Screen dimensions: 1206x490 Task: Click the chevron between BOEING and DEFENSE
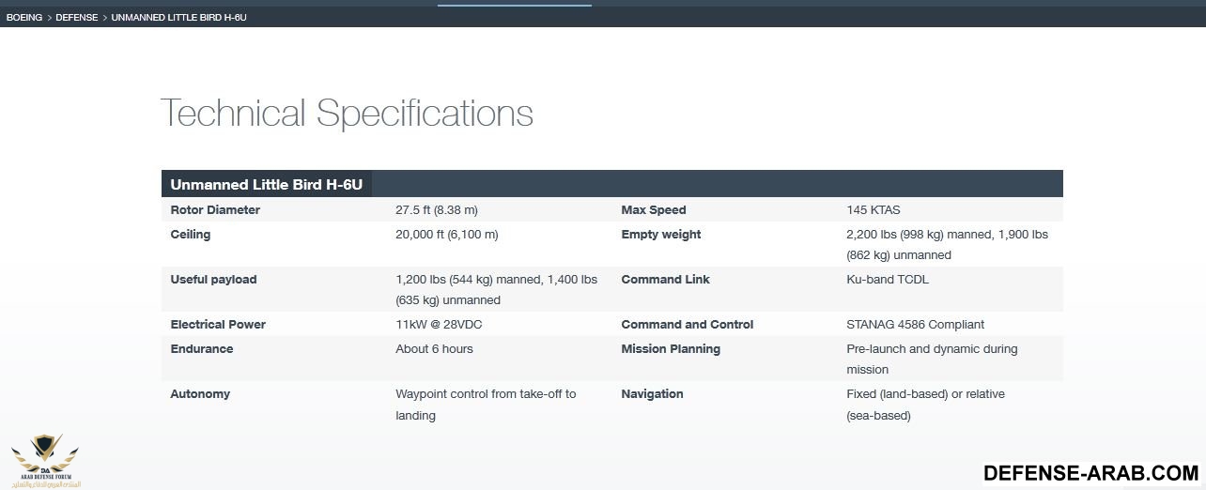coord(49,18)
